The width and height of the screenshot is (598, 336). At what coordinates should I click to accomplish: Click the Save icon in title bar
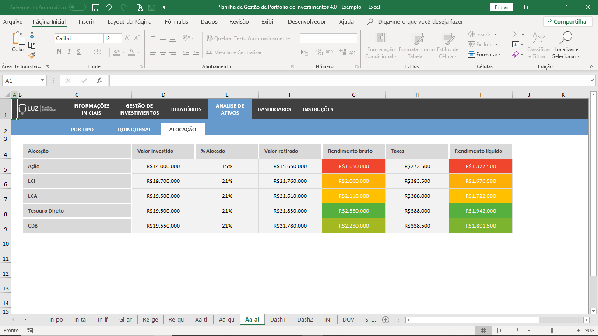click(x=96, y=7)
